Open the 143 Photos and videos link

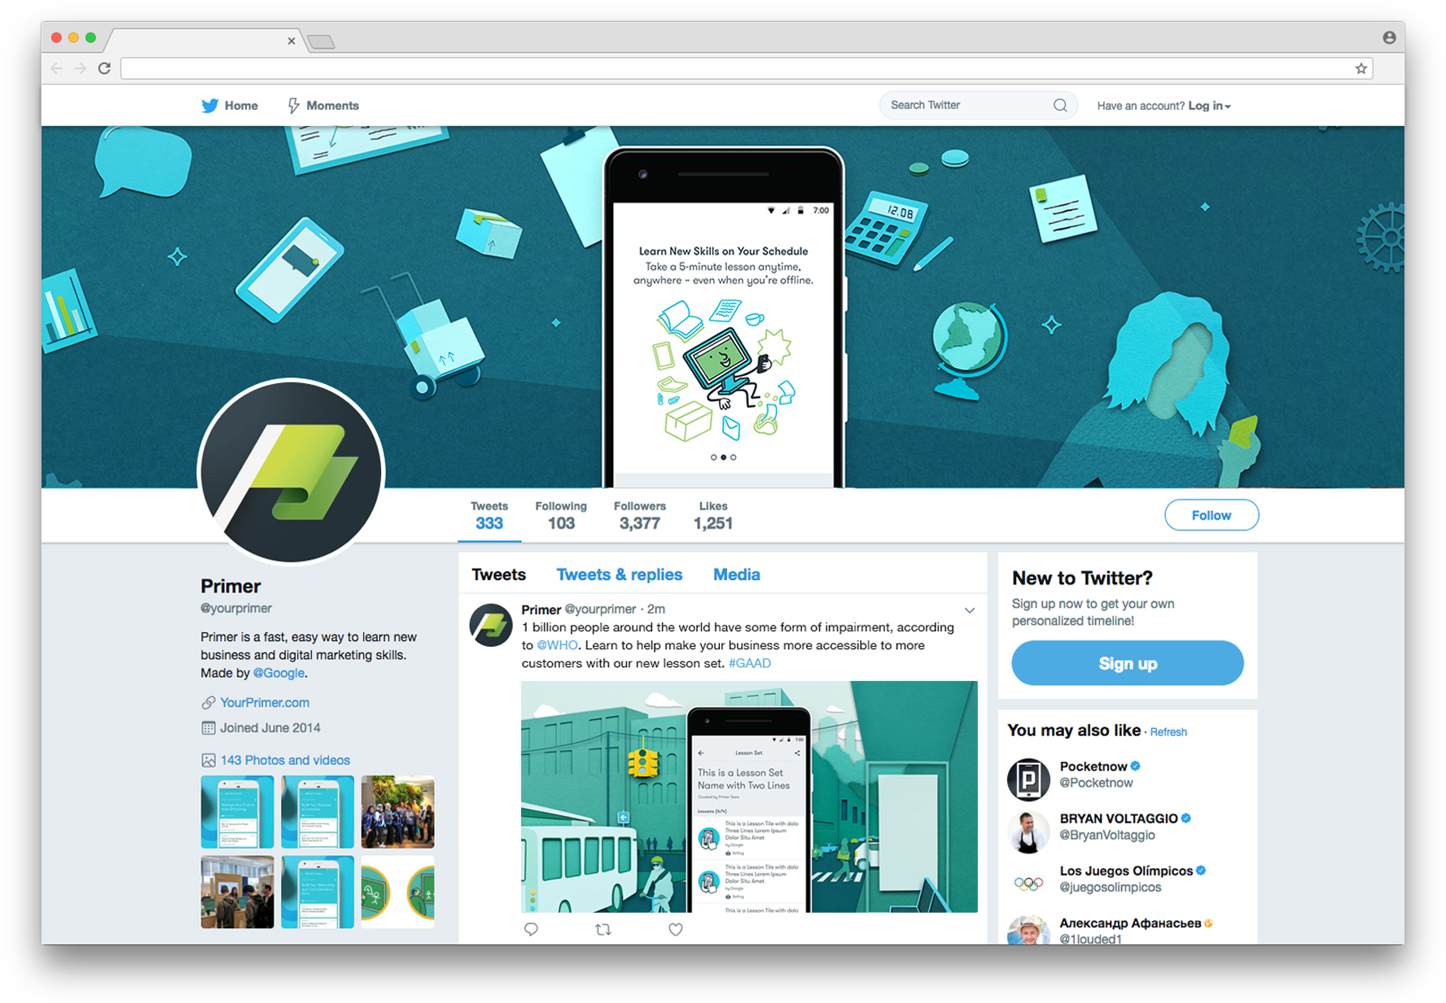tap(285, 760)
